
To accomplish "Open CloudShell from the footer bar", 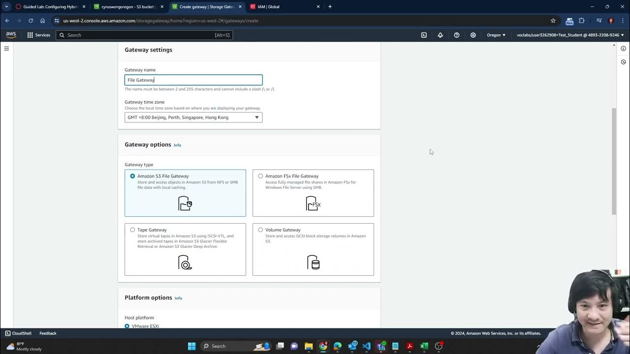I will (x=18, y=333).
